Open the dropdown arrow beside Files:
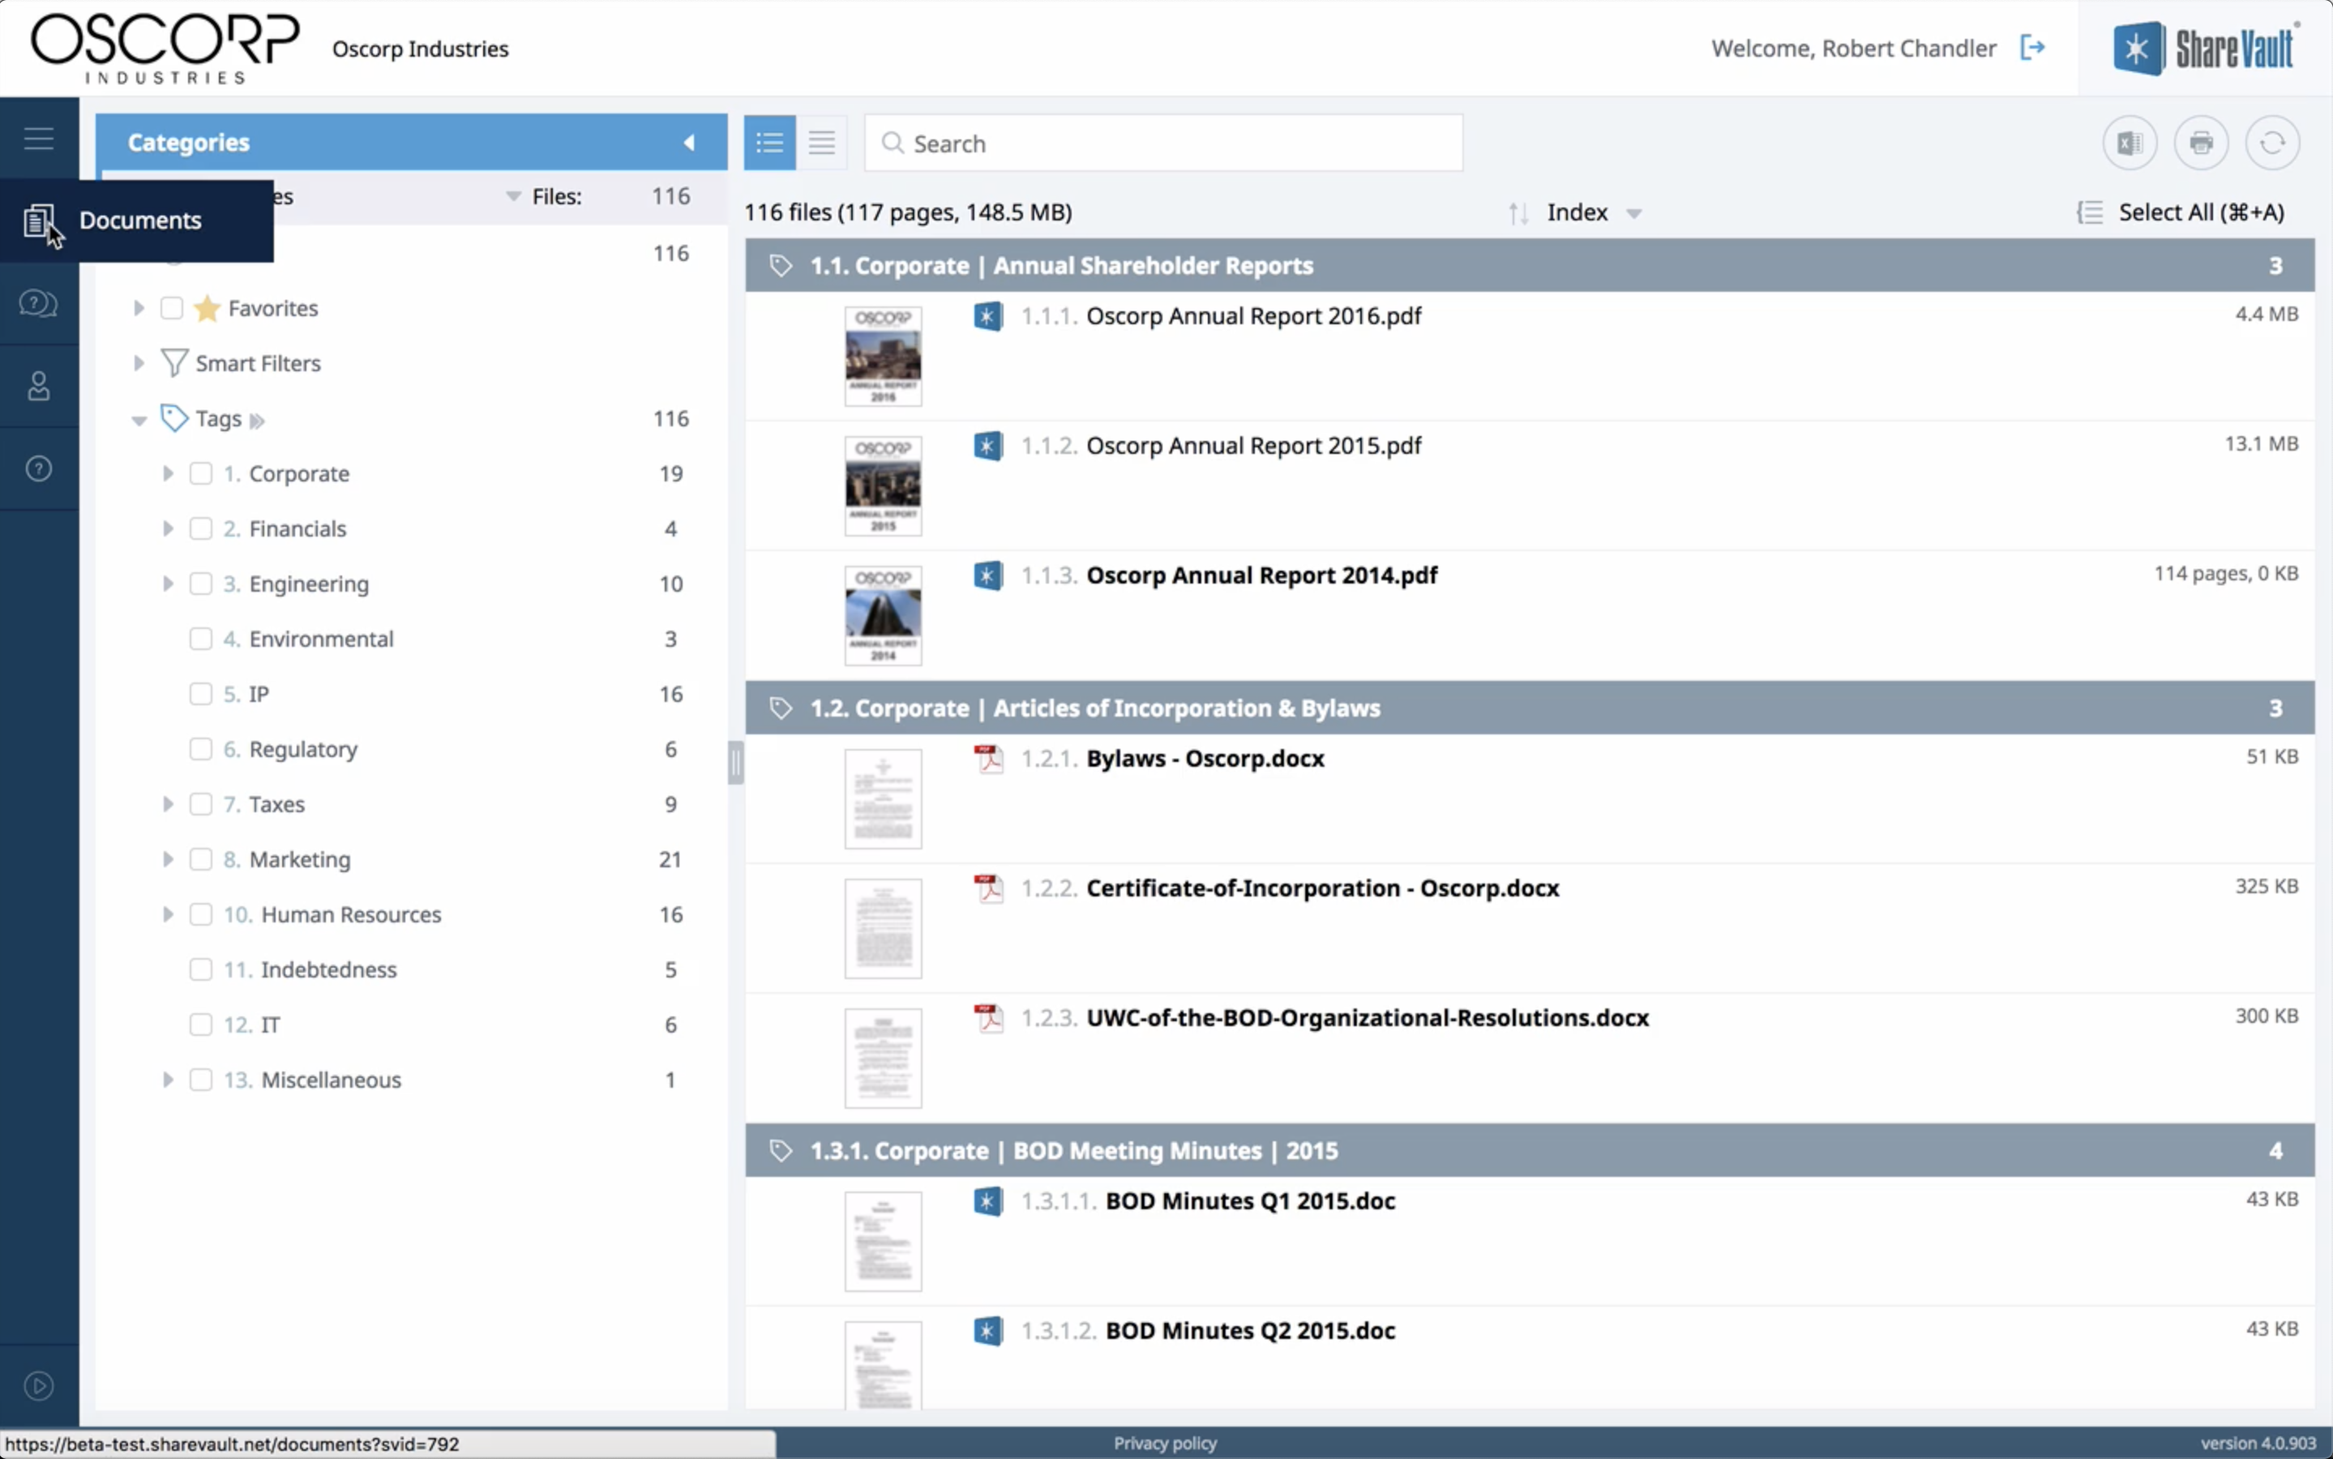The width and height of the screenshot is (2333, 1459). pyautogui.click(x=513, y=197)
